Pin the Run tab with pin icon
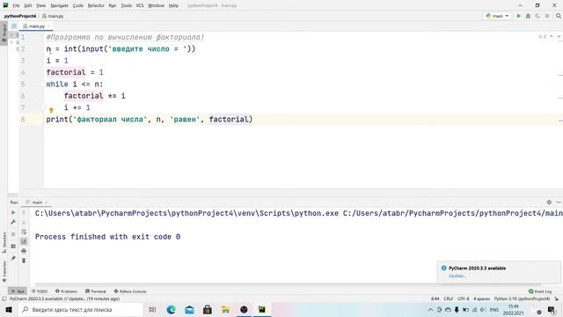 point(13,258)
